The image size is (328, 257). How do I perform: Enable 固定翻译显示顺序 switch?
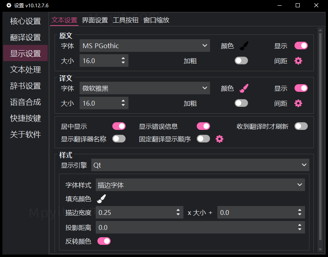click(203, 139)
